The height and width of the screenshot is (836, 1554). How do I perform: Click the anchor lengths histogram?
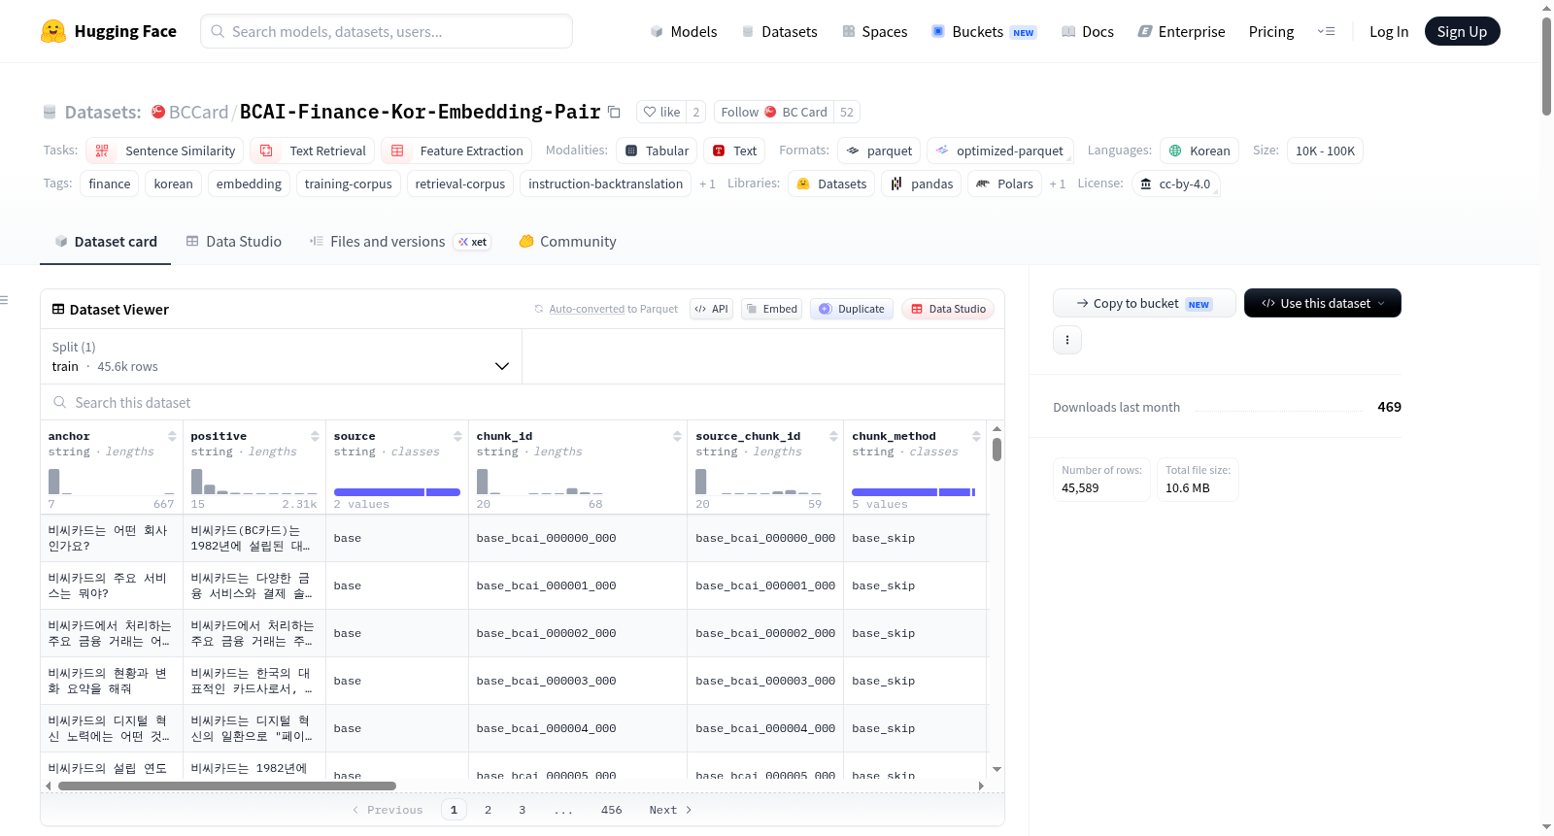(x=112, y=481)
